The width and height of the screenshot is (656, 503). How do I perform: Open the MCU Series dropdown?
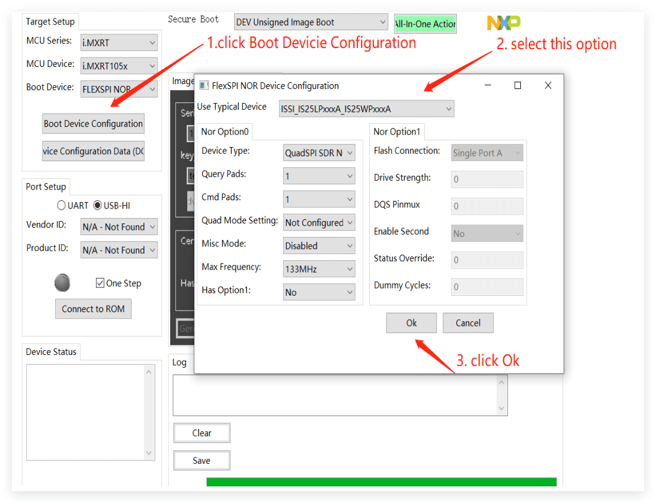point(119,43)
